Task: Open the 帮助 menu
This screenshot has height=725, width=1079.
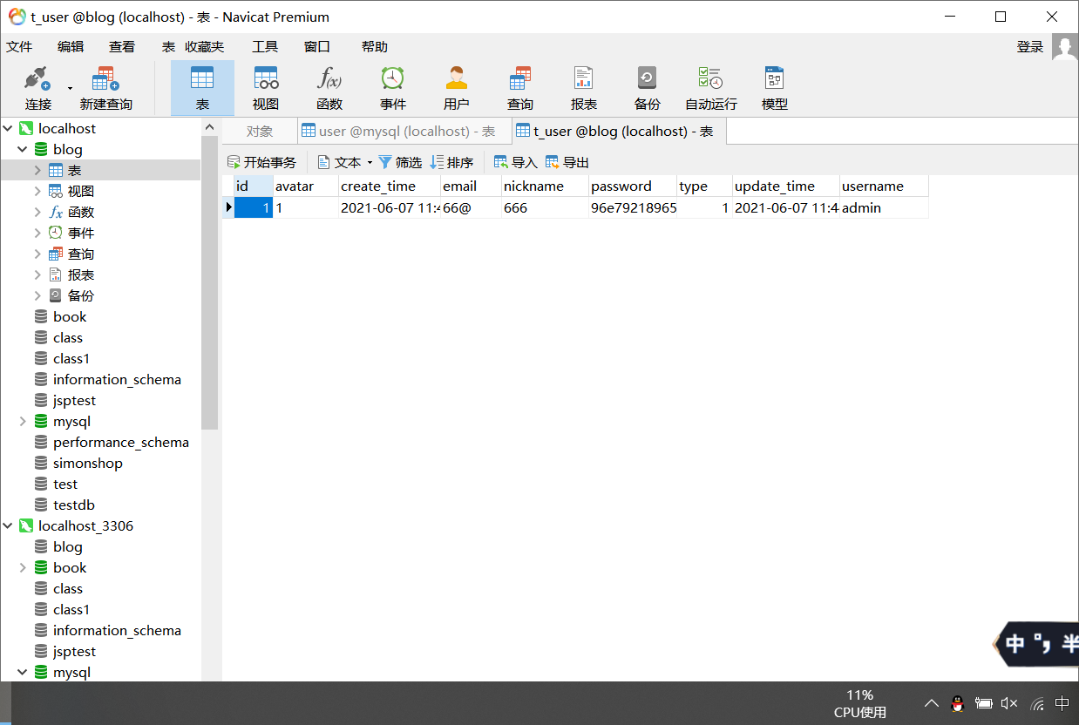Action: pos(375,47)
